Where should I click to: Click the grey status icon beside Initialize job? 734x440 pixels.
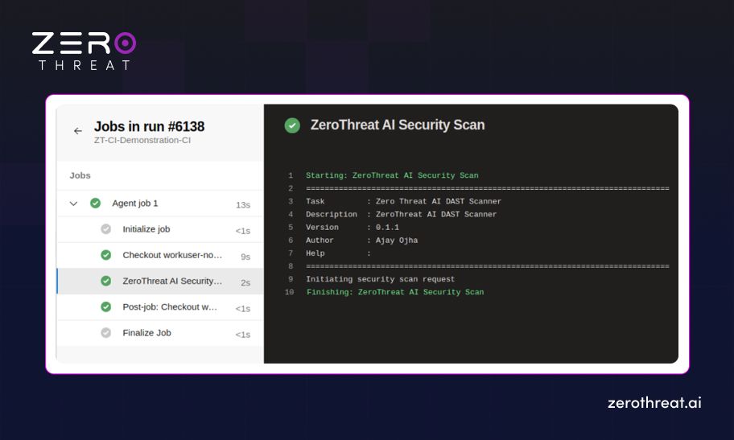pos(106,229)
